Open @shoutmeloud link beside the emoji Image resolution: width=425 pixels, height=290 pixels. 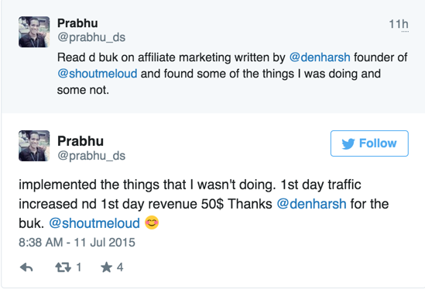click(x=94, y=223)
